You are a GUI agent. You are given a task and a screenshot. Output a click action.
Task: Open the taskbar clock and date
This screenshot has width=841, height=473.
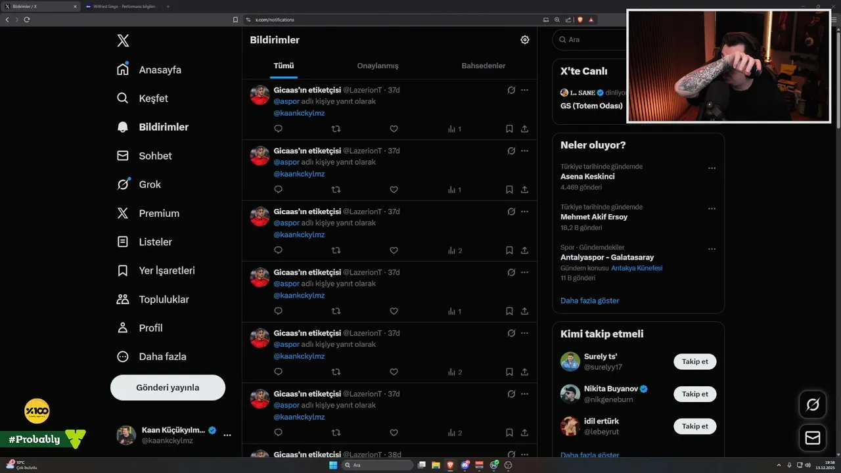[825, 465]
